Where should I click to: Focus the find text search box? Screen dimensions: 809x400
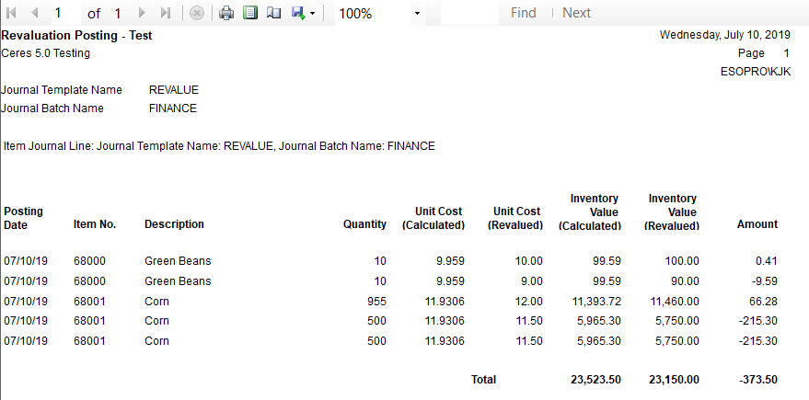tap(468, 13)
